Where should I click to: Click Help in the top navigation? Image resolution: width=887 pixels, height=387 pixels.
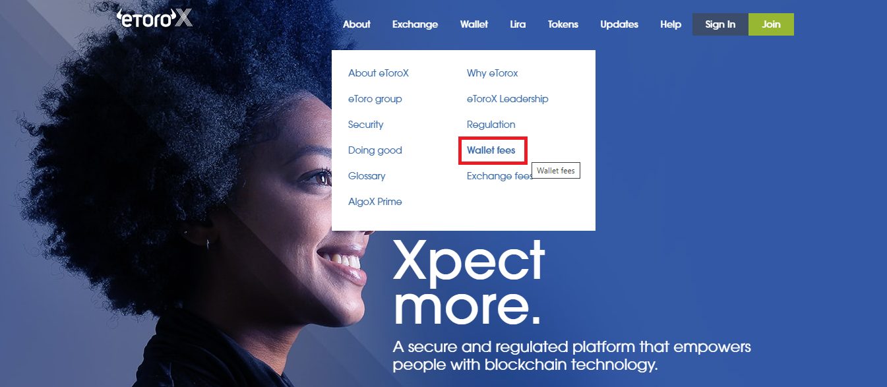671,24
